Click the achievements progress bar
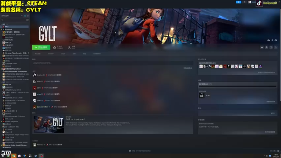This screenshot has height=158, width=281. coord(238,86)
